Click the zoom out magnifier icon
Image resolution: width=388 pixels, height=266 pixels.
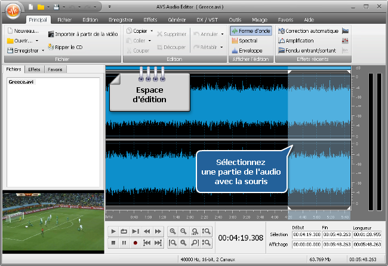[x=184, y=231]
